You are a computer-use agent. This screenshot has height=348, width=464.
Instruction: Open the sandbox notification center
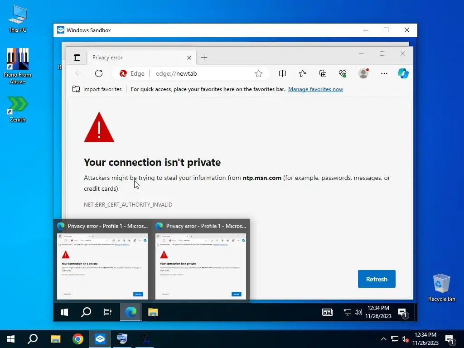tap(403, 313)
